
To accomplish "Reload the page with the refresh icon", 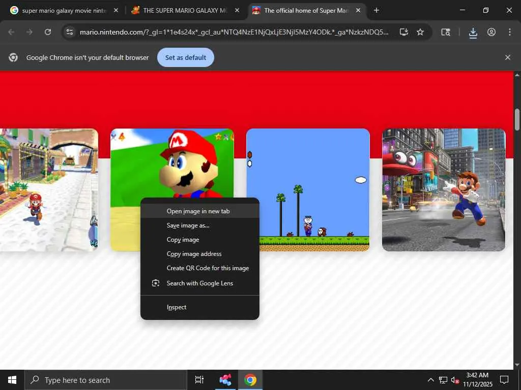I will pos(48,32).
